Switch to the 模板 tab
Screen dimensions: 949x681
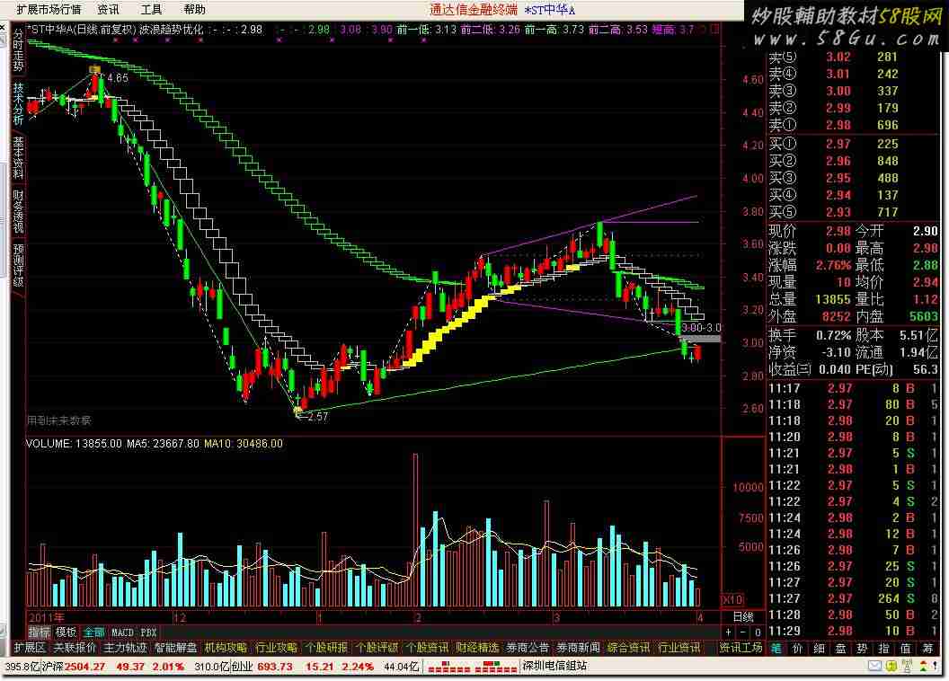coord(66,632)
